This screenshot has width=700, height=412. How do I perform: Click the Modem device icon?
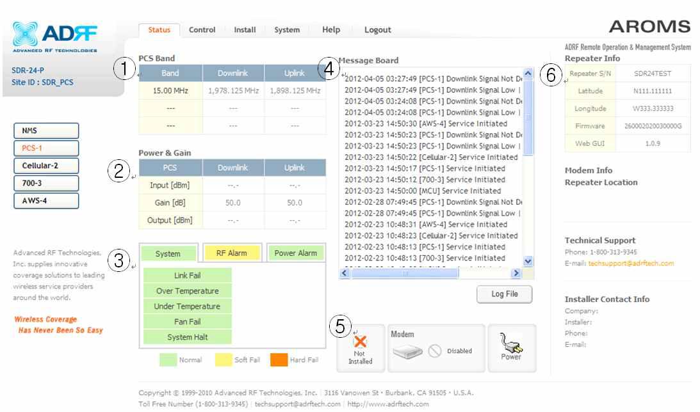(407, 352)
